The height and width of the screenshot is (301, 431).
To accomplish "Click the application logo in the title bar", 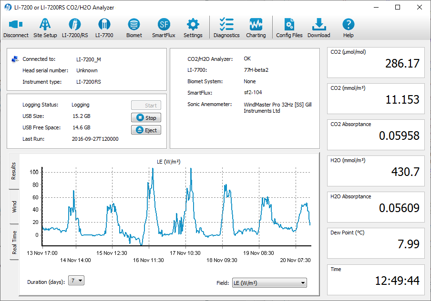I will [x=8, y=8].
